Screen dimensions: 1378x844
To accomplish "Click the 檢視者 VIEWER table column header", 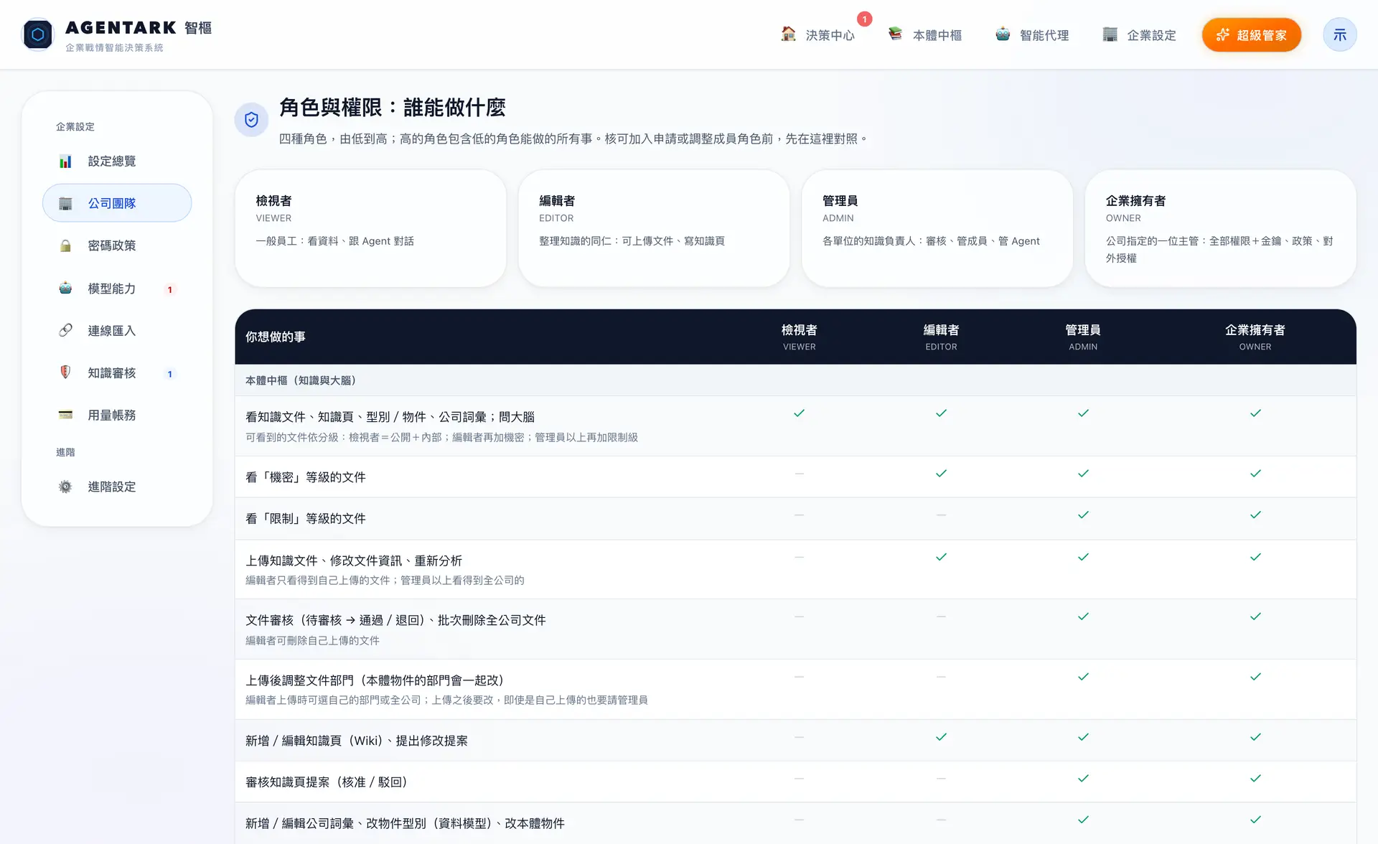I will [799, 337].
